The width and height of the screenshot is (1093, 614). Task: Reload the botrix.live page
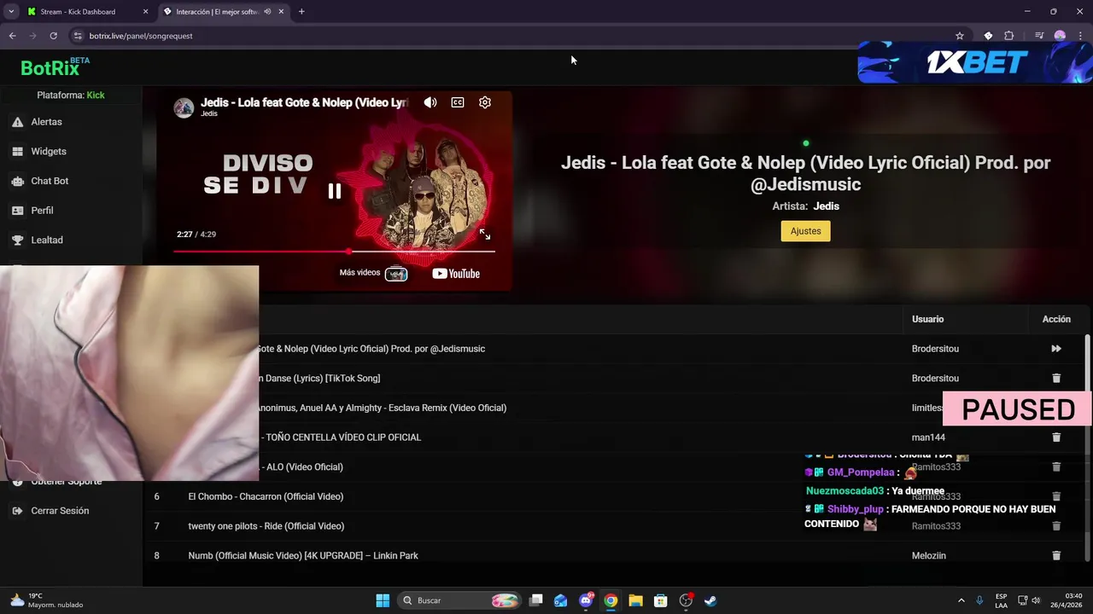pos(53,36)
